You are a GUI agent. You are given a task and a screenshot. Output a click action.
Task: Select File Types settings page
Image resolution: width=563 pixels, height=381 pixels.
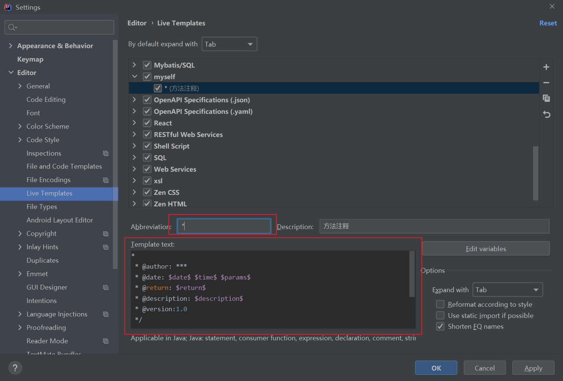click(x=42, y=207)
